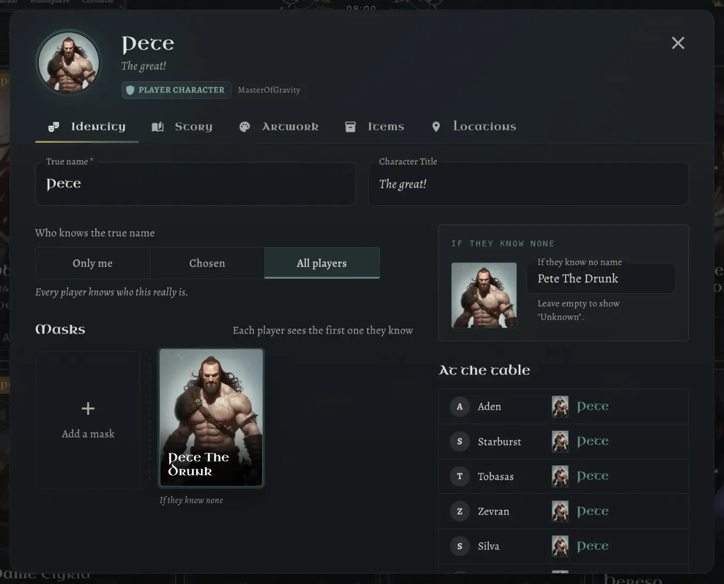Viewport: 724px width, 584px height.
Task: Click the Add a mask label
Action: coord(88,434)
